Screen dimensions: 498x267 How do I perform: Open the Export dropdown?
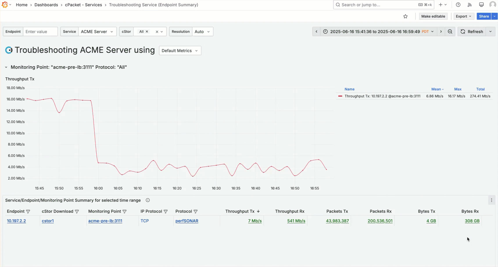(464, 17)
